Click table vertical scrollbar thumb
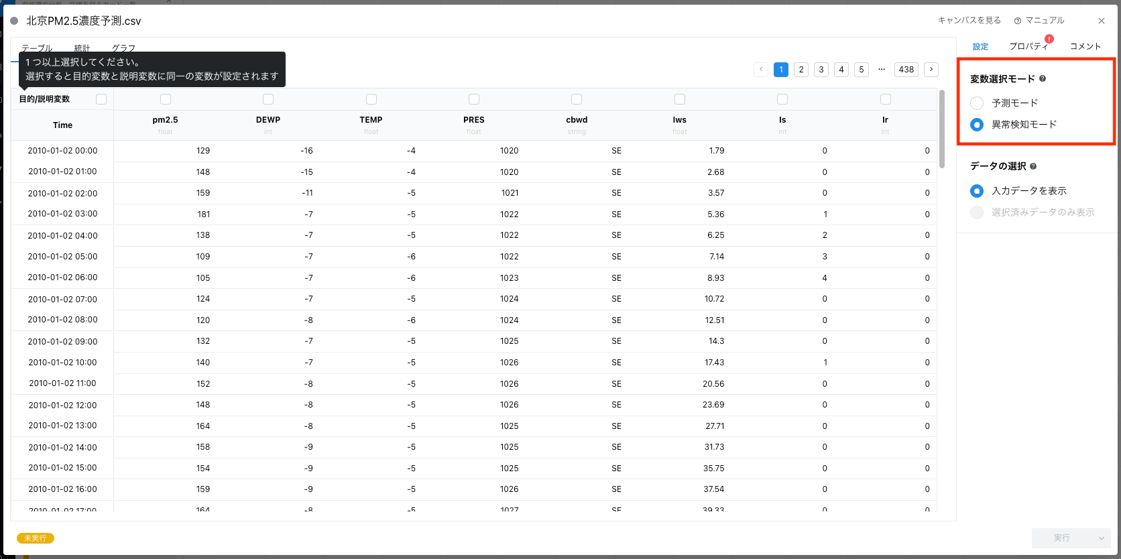 click(942, 129)
